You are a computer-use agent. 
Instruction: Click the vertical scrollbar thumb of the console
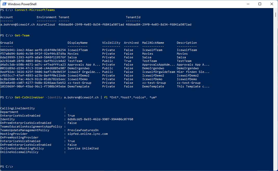coord(276,15)
